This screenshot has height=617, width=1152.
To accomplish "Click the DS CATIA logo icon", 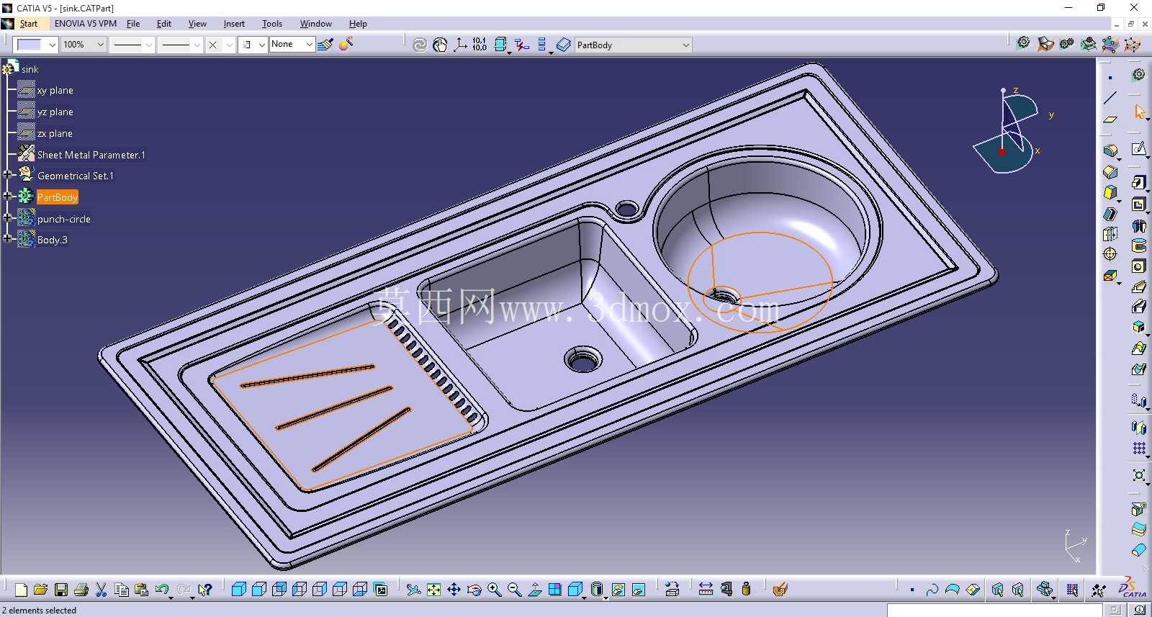I will tap(1133, 588).
